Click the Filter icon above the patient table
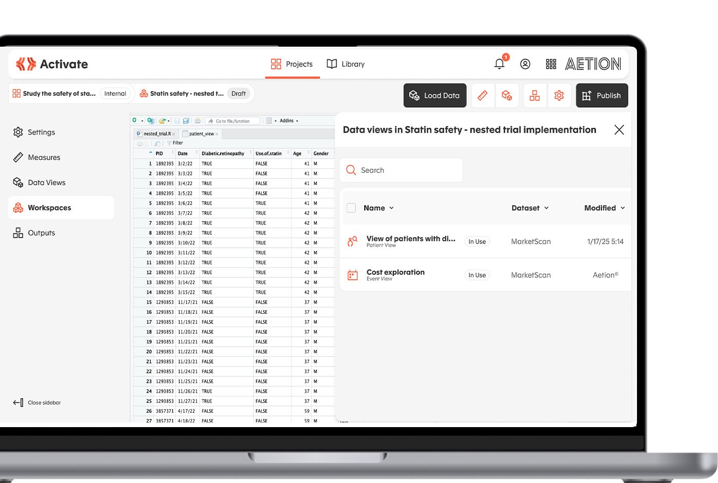 [x=169, y=143]
